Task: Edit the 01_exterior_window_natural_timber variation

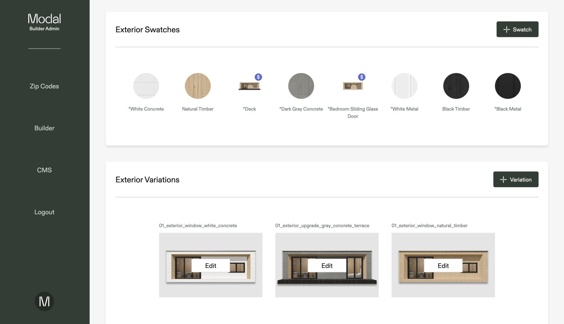Action: pyautogui.click(x=443, y=265)
